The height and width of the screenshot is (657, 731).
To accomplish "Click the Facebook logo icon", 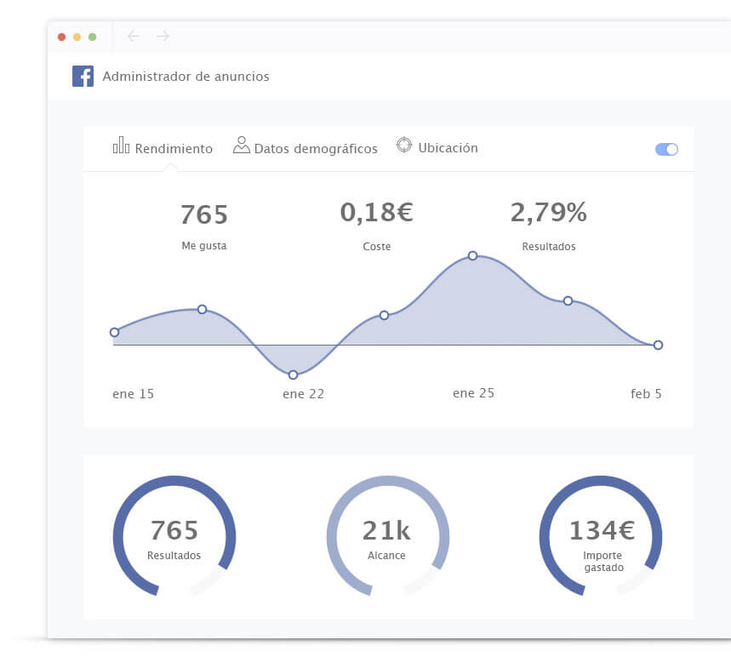I will 83,77.
